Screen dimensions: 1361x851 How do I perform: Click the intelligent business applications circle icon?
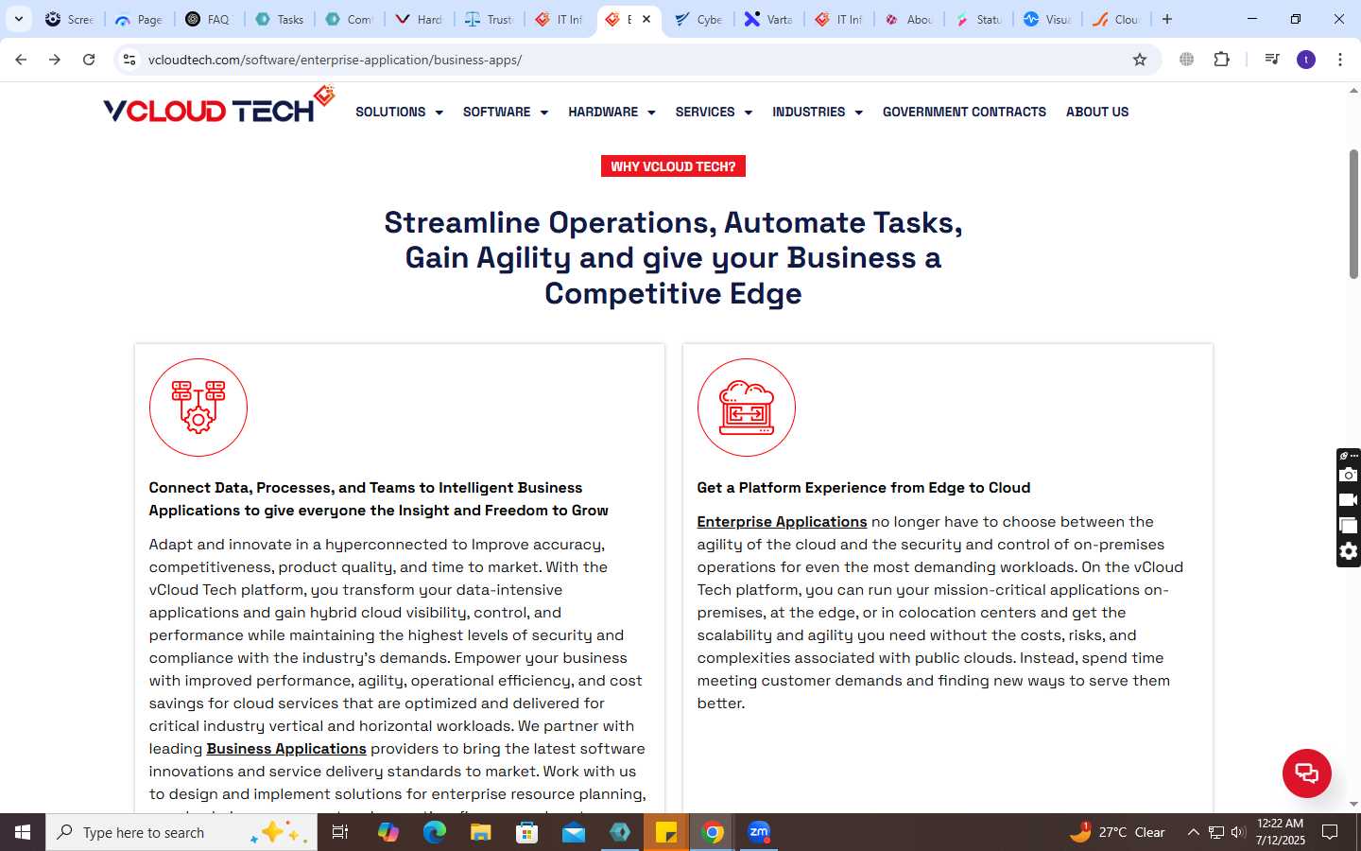click(x=198, y=408)
